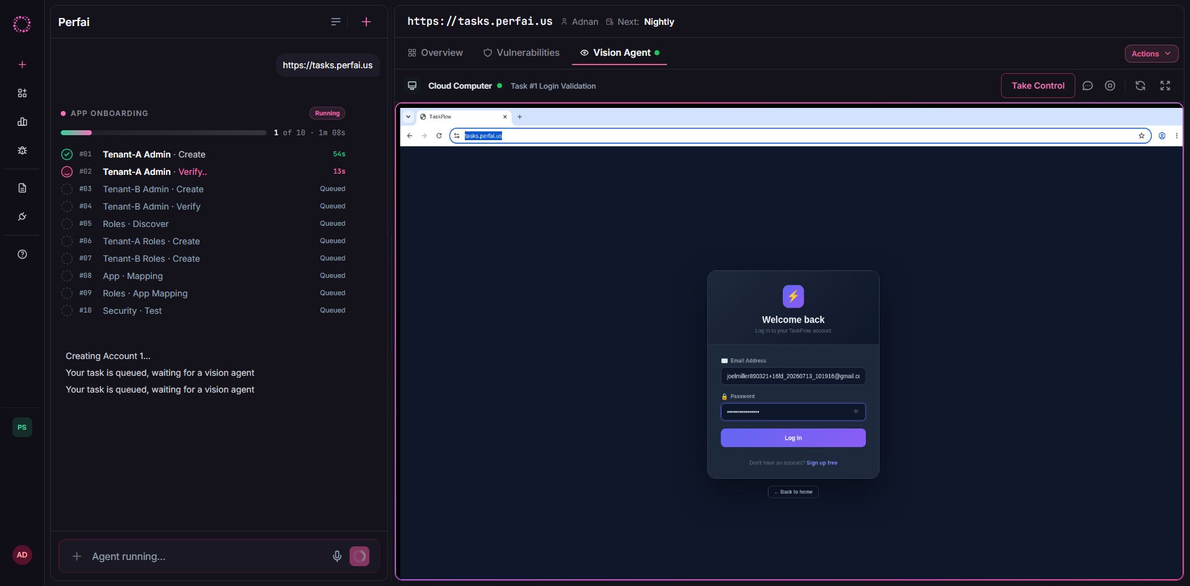Expand browser tab search chevron
1190x586 pixels.
pyautogui.click(x=408, y=117)
